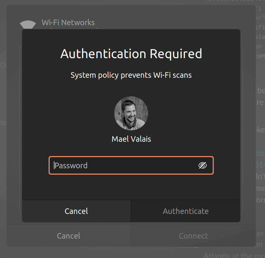Show the hidden password using the eye icon

(x=203, y=165)
